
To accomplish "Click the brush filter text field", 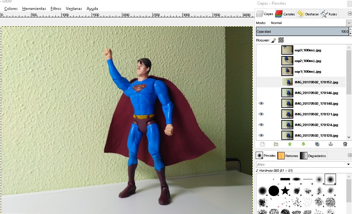I will coord(301,164).
